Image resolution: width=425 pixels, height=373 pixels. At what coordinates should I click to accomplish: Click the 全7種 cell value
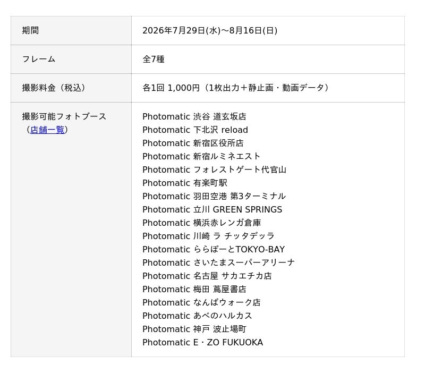point(154,59)
